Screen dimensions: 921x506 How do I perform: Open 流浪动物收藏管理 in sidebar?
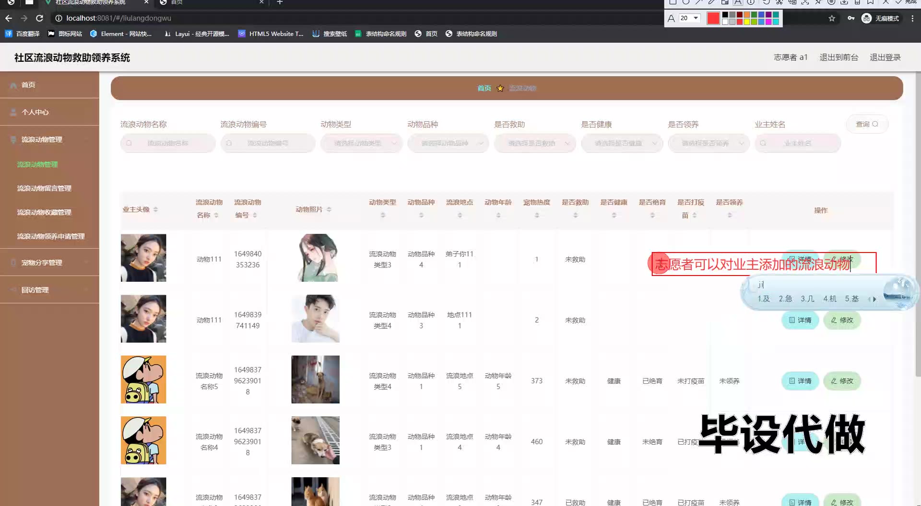click(44, 212)
